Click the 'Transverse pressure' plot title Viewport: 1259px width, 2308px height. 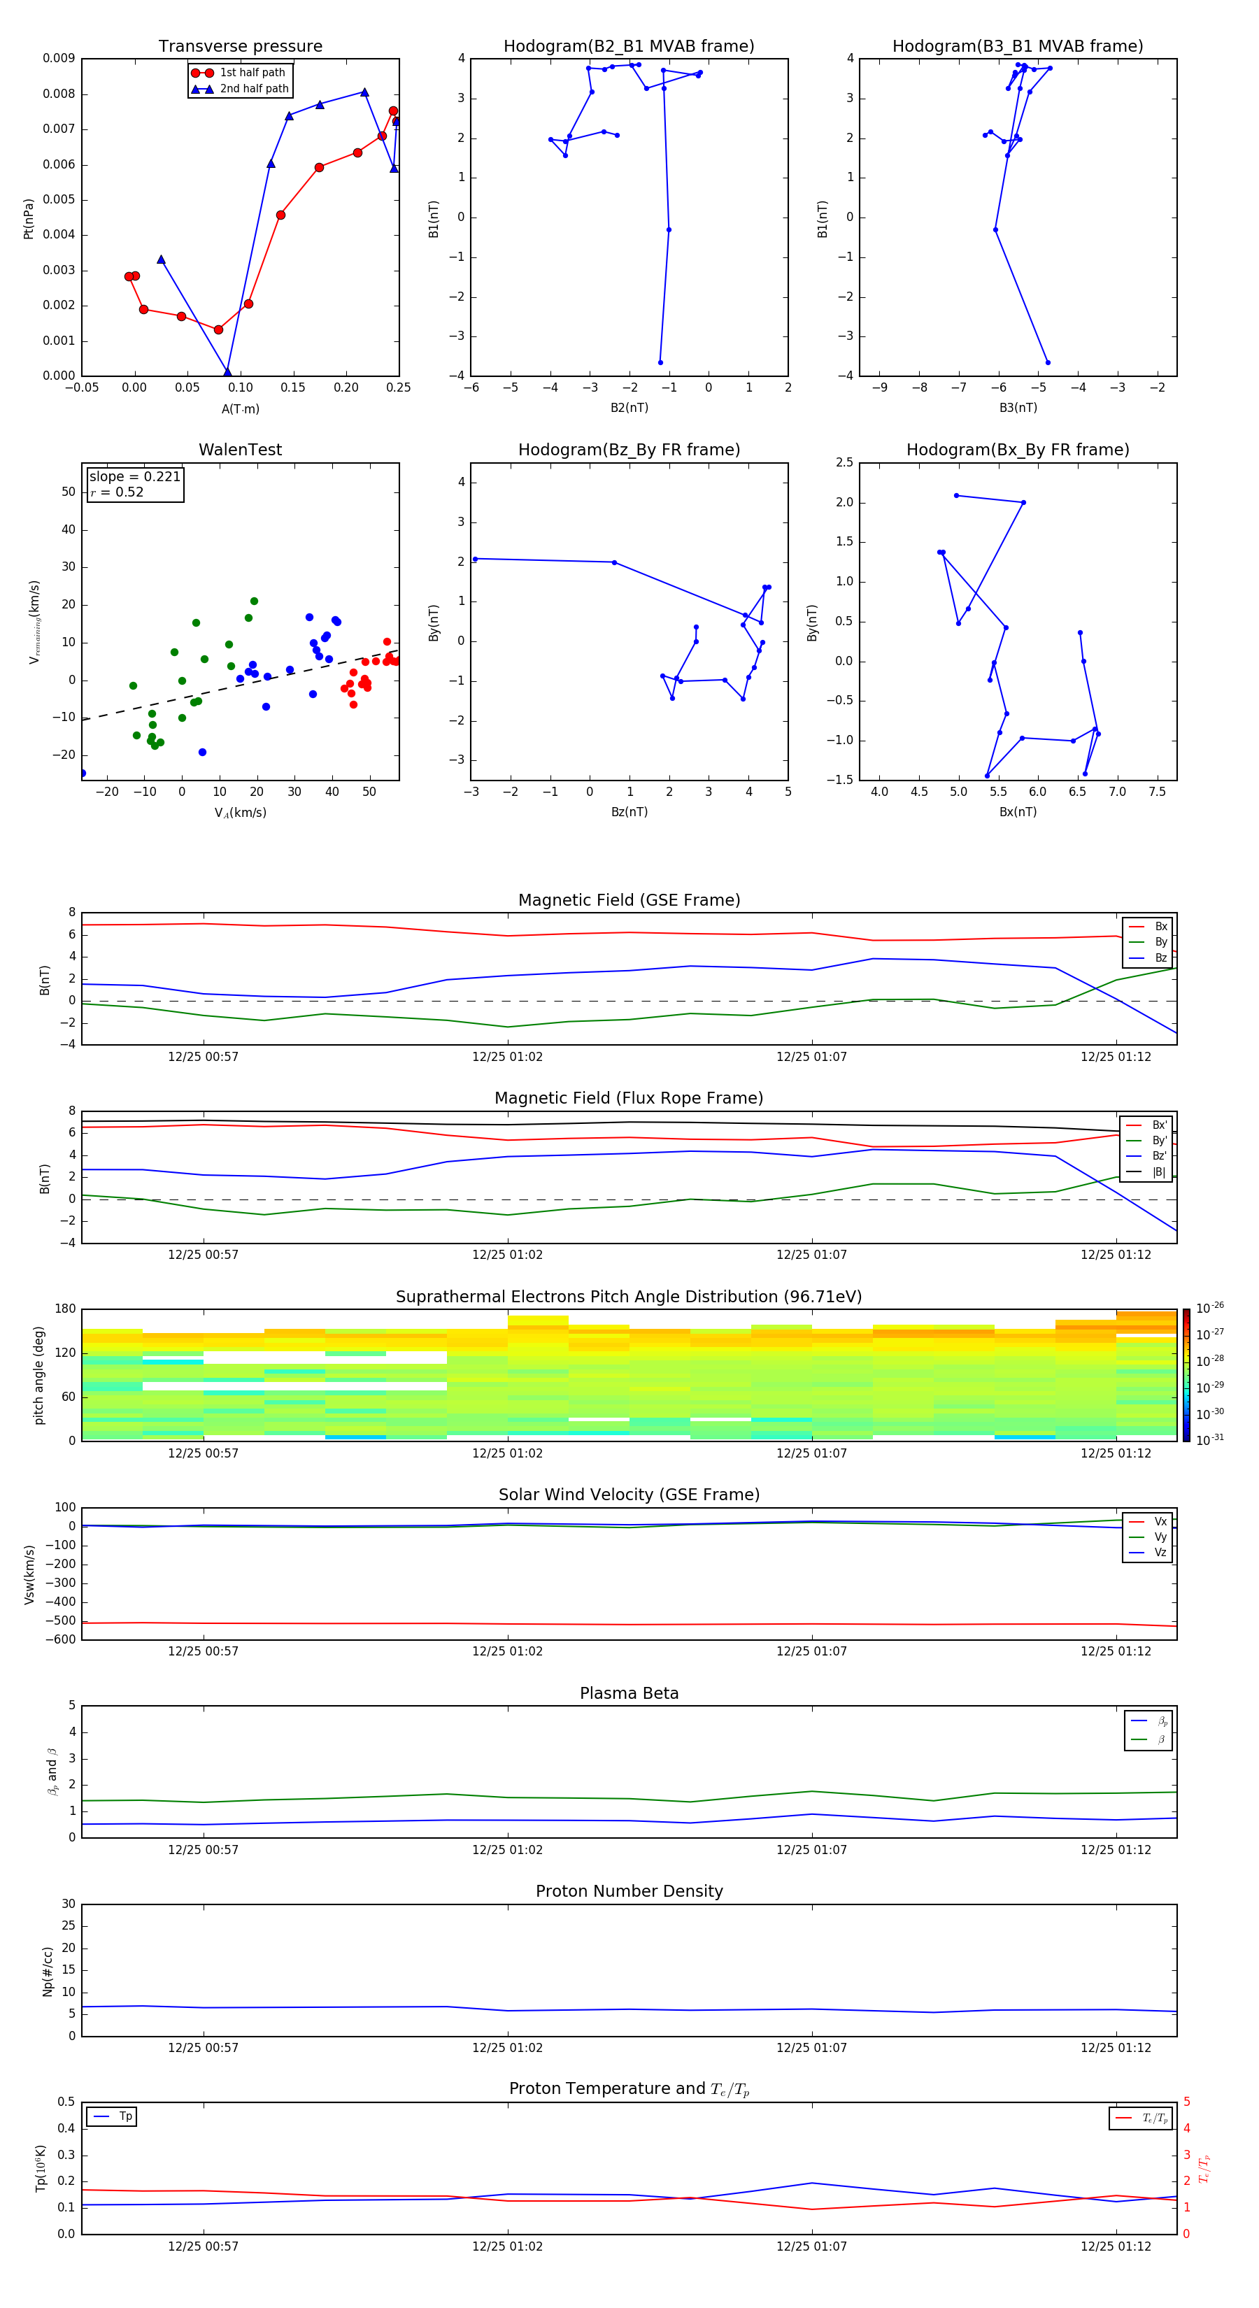(x=240, y=47)
